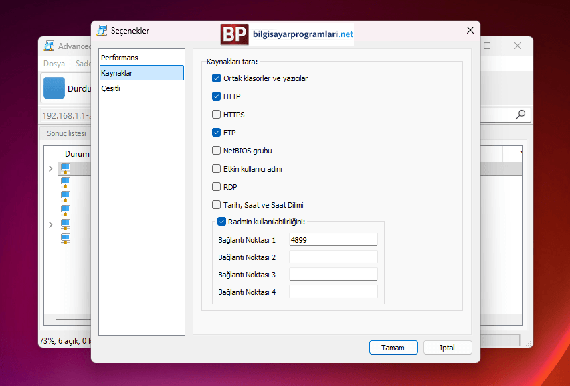Select the fifth computer icon in results list
570x386 pixels.
tap(66, 224)
